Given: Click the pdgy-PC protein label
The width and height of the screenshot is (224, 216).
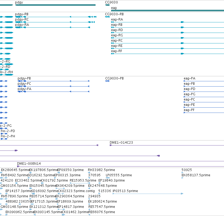Looking at the screenshot, I should (x=24, y=84).
